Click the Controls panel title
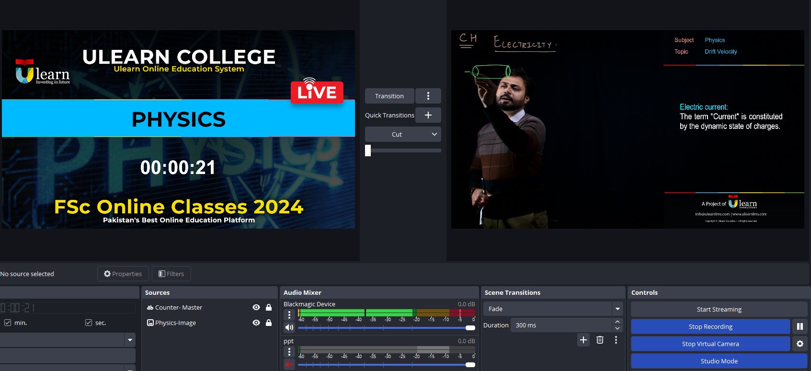The width and height of the screenshot is (811, 371). [x=644, y=292]
